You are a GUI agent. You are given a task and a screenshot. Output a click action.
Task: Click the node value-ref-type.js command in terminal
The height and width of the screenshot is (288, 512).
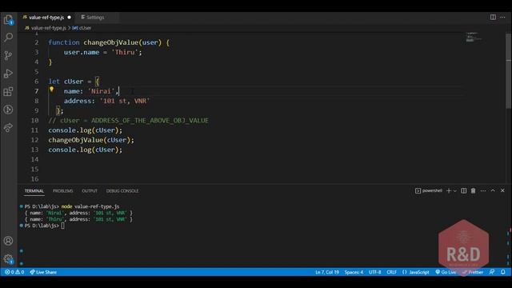(90, 206)
